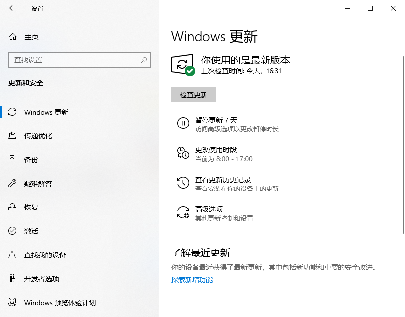Click the history icon next to 查看更新历史记录

click(183, 182)
